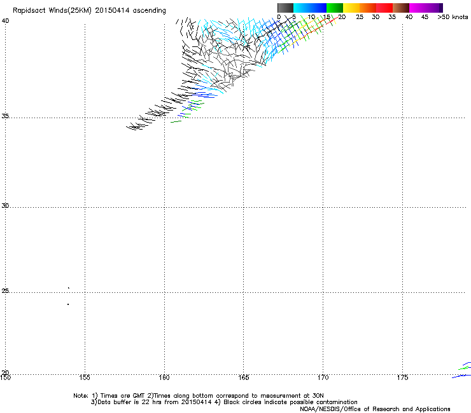The height and width of the screenshot is (413, 471).
Task: Click the 'Times are GMT' note line
Action: click(198, 396)
